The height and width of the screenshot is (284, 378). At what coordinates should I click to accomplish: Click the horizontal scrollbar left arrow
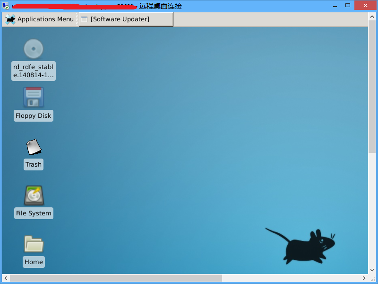coord(6,278)
